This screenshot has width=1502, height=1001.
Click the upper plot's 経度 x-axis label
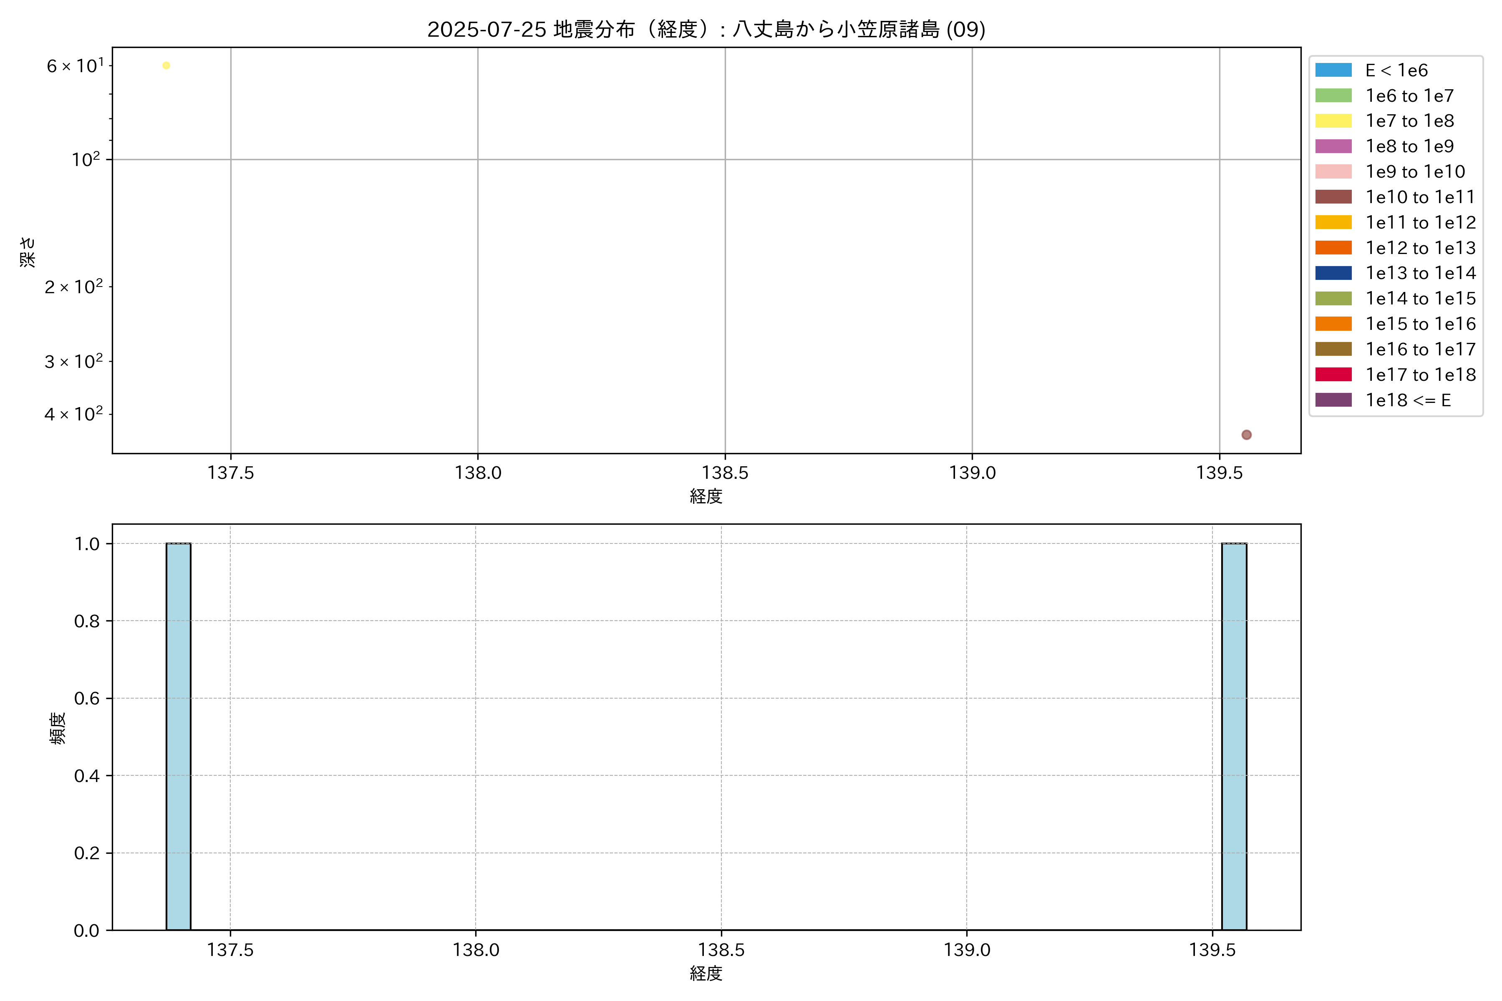[x=706, y=496]
